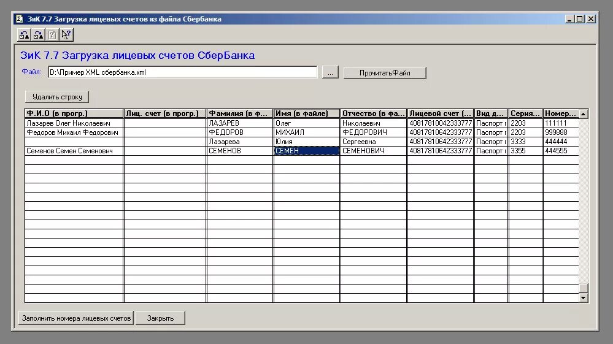Click the Лиц. счет (в прогр.) column header

click(165, 113)
